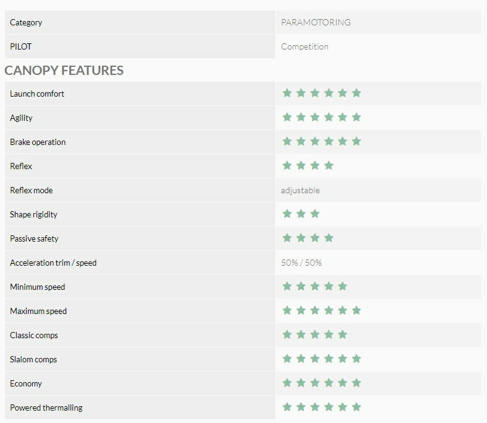Viewport: 487px width, 423px height.
Task: Click the sixth star in Launch comfort row
Action: point(356,93)
